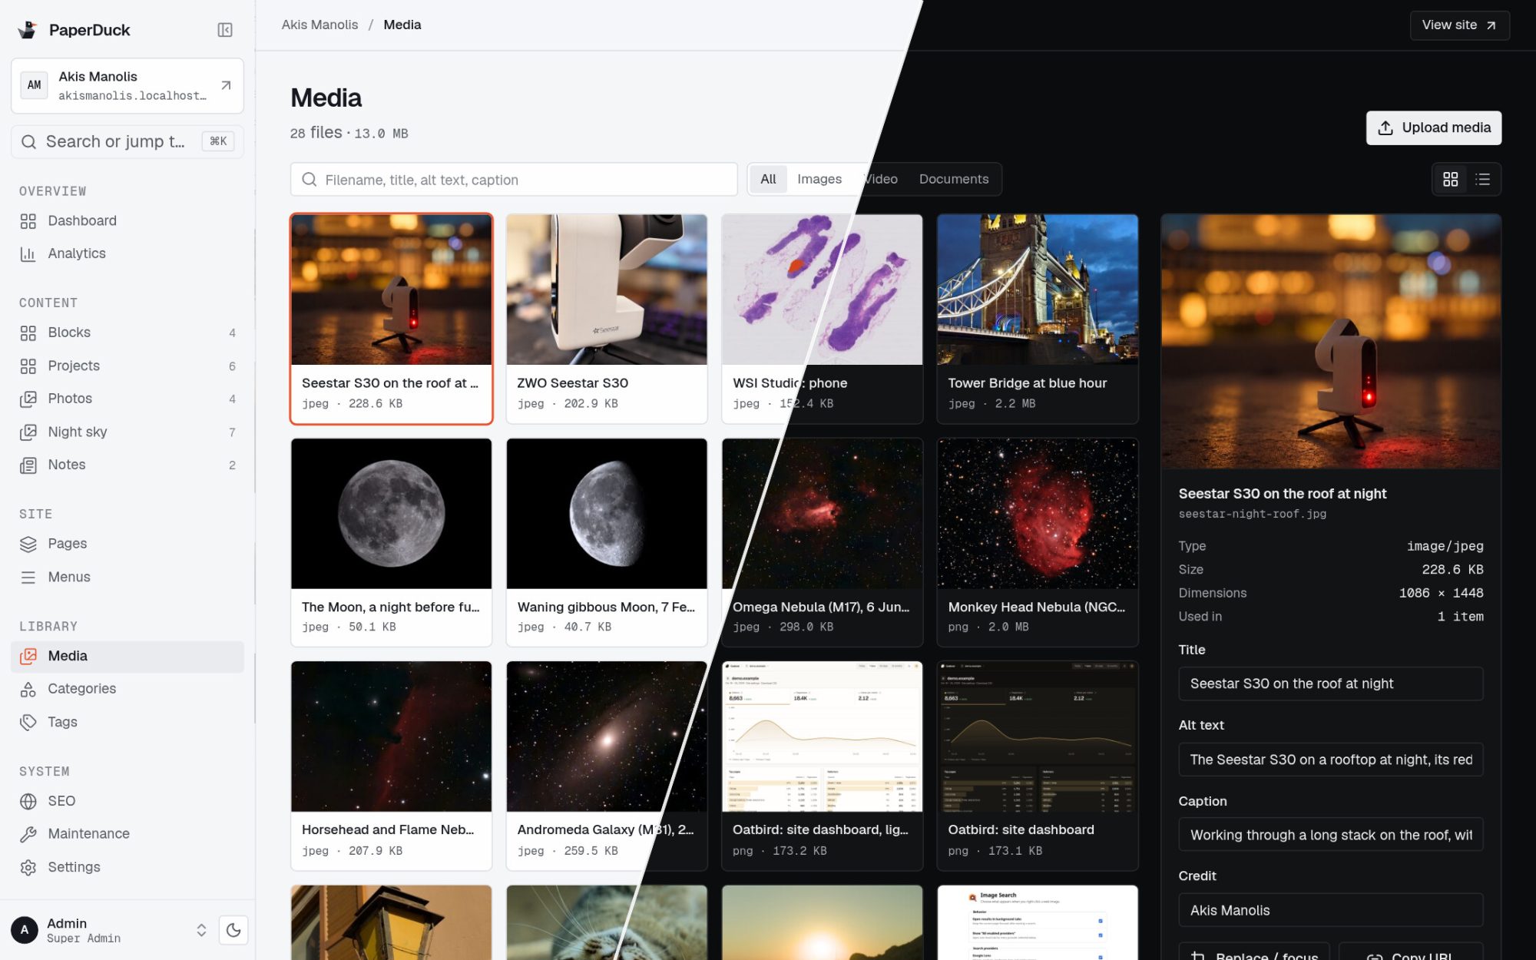The width and height of the screenshot is (1536, 960).
Task: Click the PaperDuck duck logo
Action: coord(28,30)
